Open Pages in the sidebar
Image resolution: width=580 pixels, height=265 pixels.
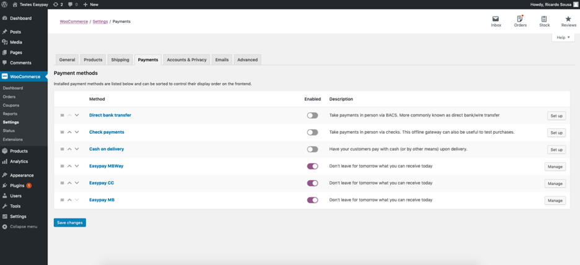(x=24, y=53)
